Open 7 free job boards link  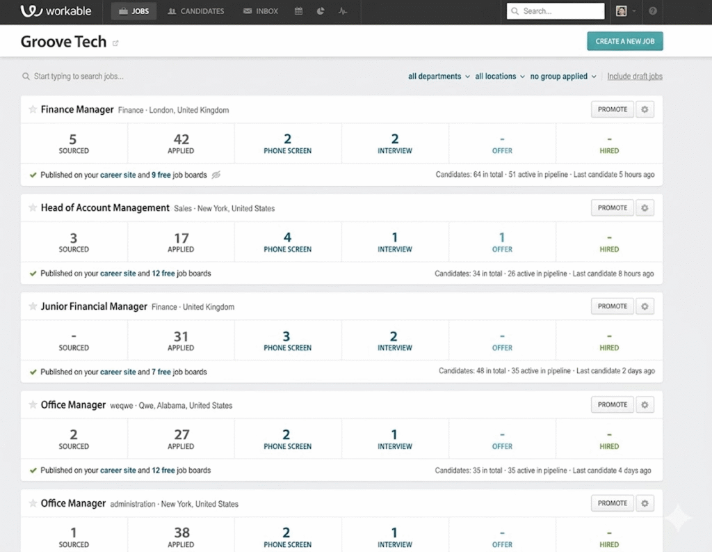(x=161, y=372)
